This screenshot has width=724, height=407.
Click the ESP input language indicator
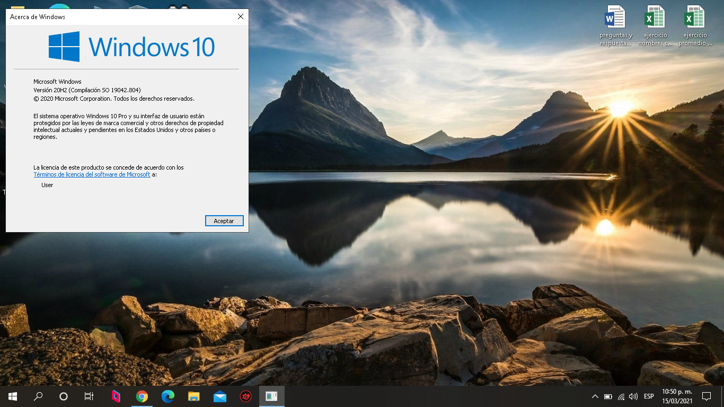pyautogui.click(x=649, y=396)
